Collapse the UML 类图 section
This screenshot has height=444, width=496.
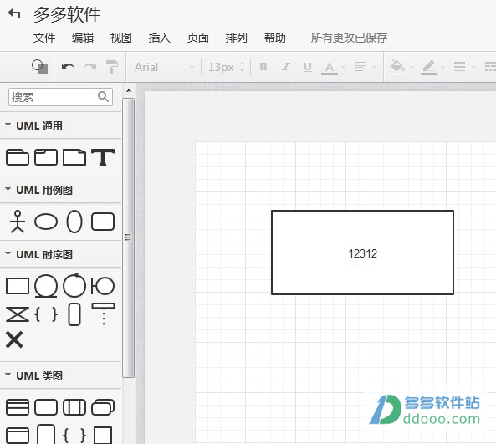(60, 375)
